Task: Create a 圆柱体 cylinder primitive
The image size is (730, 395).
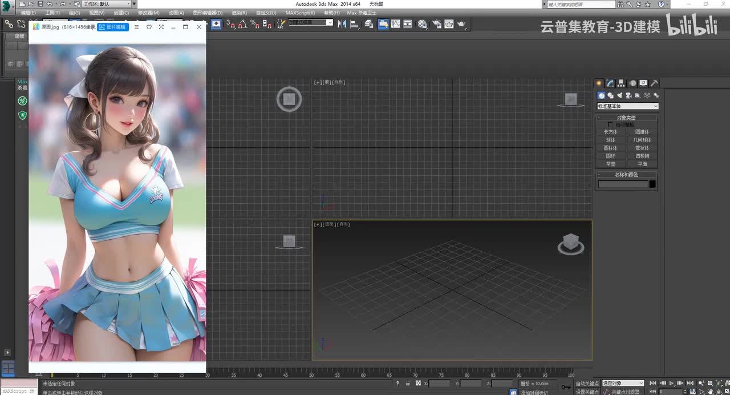Action: coord(611,148)
